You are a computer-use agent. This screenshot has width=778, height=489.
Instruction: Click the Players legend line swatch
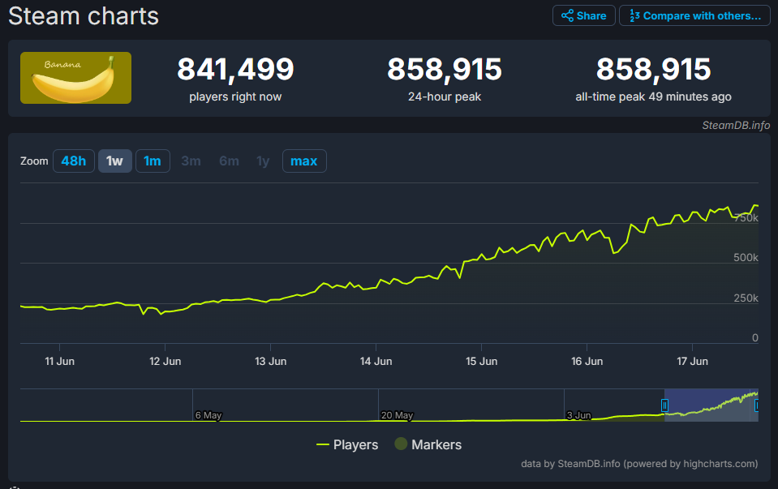click(x=323, y=445)
